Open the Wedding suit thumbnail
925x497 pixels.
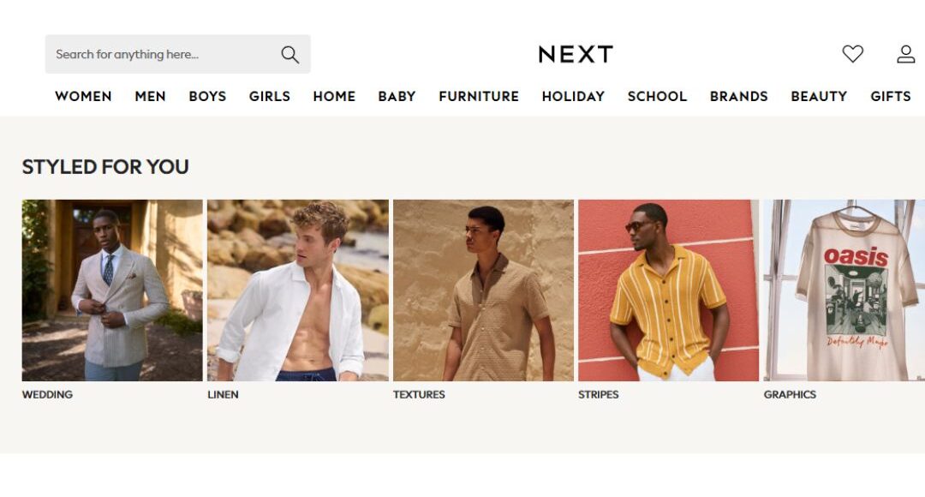(x=112, y=290)
